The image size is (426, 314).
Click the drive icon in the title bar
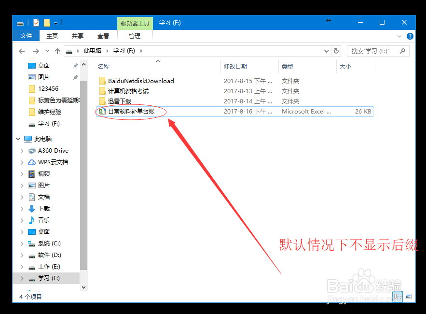pos(20,23)
